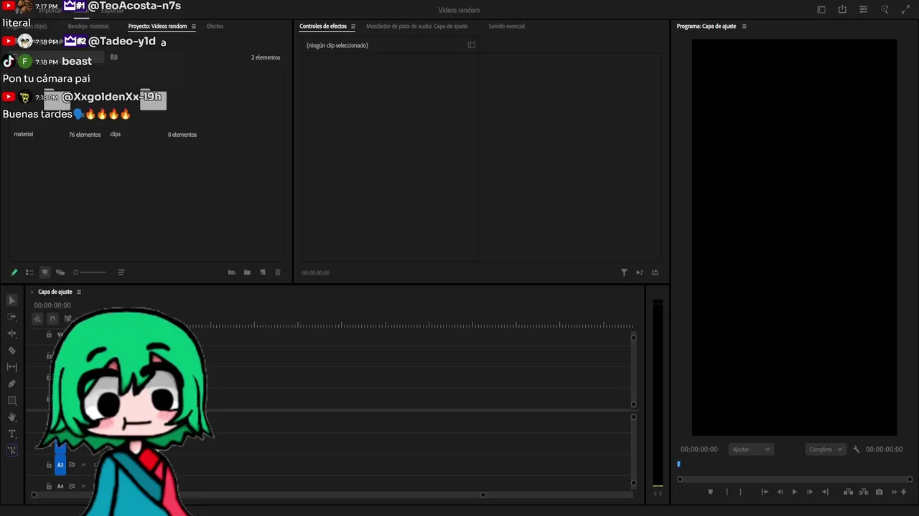Screen dimensions: 919x516
Task: Click the filter funnel icon in Effect Controls
Action: (x=624, y=272)
